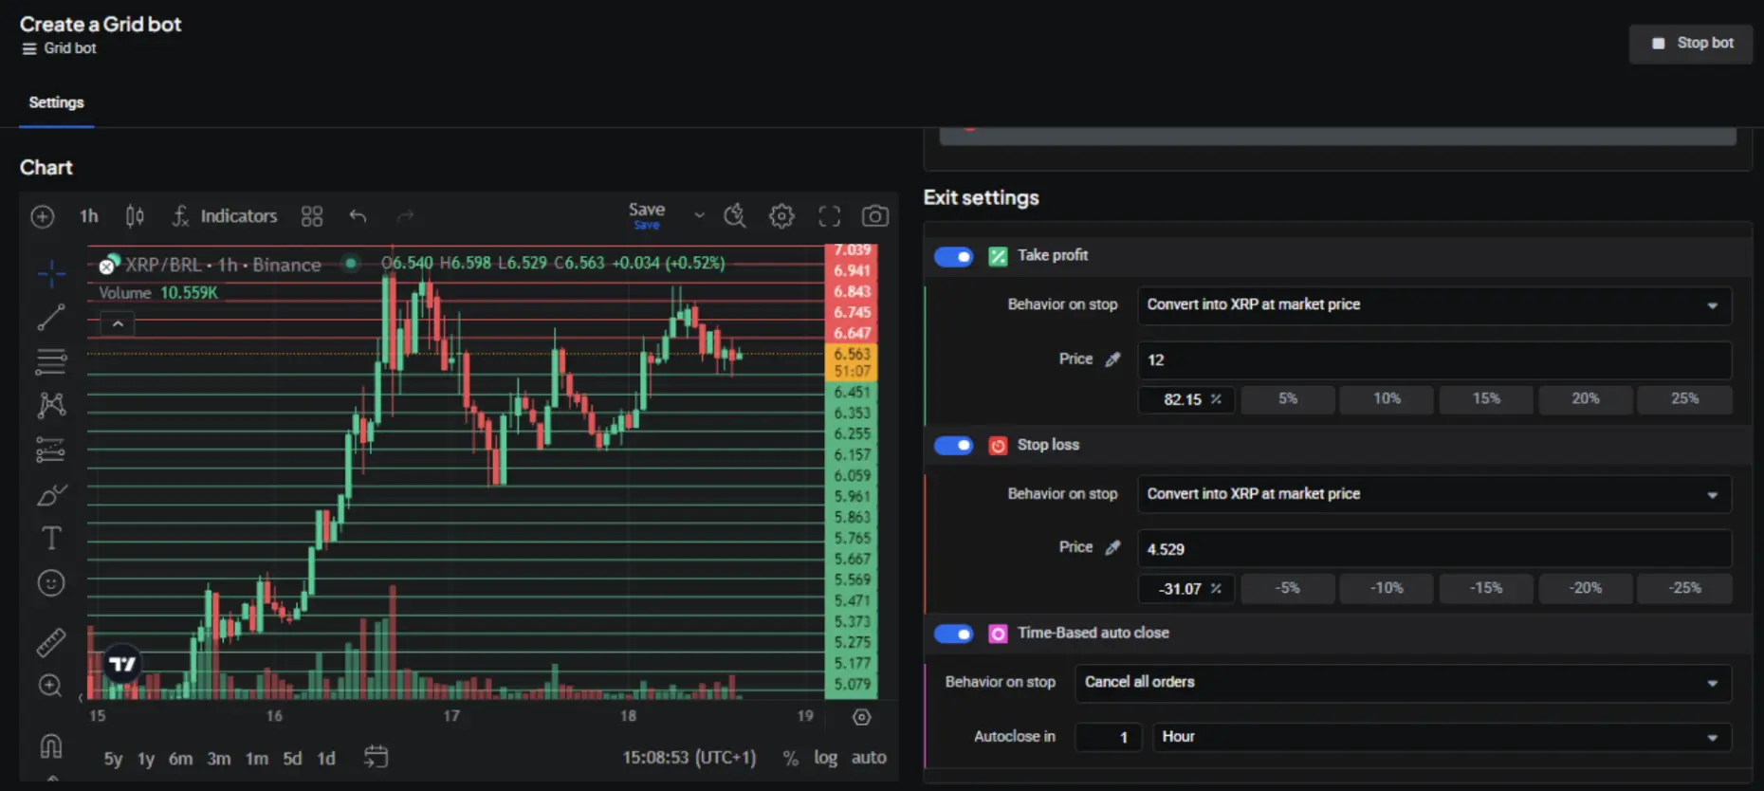The width and height of the screenshot is (1764, 791).
Task: Open Time-Based Behavior on stop dropdown
Action: click(x=1403, y=683)
